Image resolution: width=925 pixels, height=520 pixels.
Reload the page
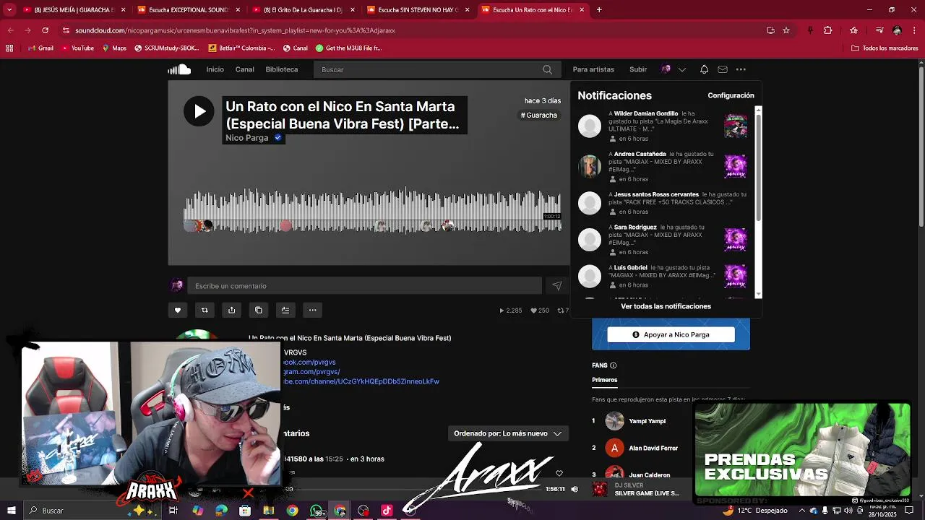[x=45, y=30]
